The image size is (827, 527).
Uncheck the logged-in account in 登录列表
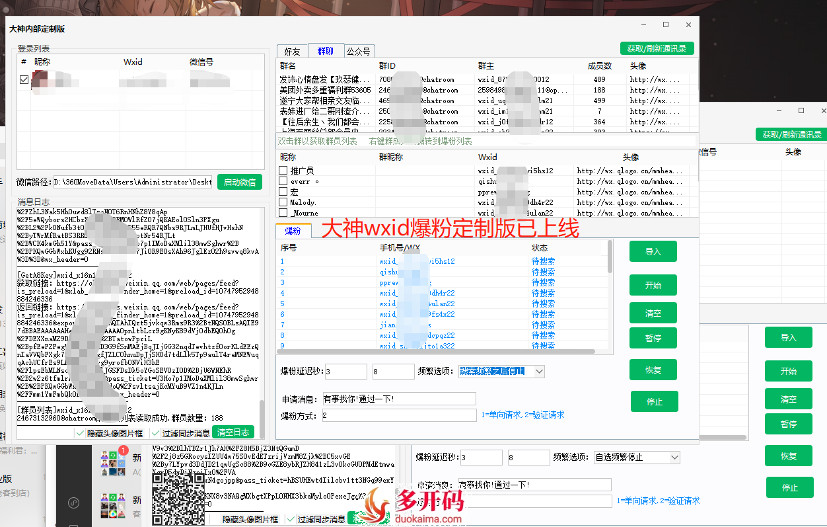(x=24, y=79)
